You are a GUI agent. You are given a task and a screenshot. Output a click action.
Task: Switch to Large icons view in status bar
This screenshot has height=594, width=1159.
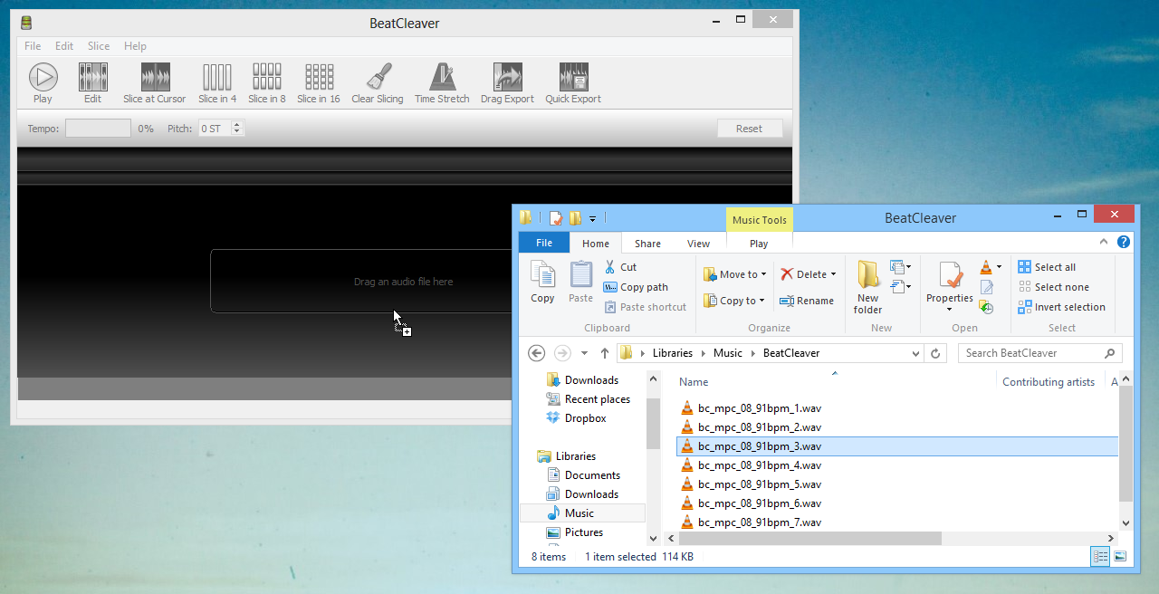1120,556
